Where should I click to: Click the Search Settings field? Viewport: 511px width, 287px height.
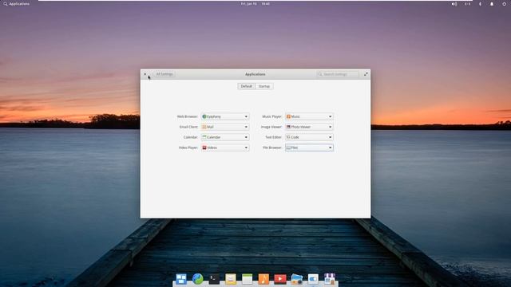click(338, 74)
